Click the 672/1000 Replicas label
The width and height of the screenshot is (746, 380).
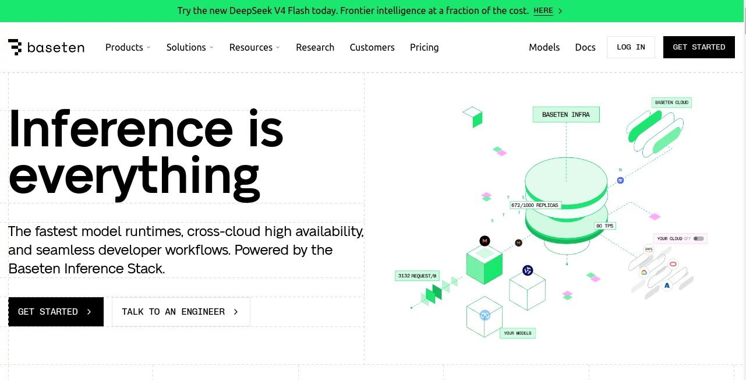click(x=535, y=205)
